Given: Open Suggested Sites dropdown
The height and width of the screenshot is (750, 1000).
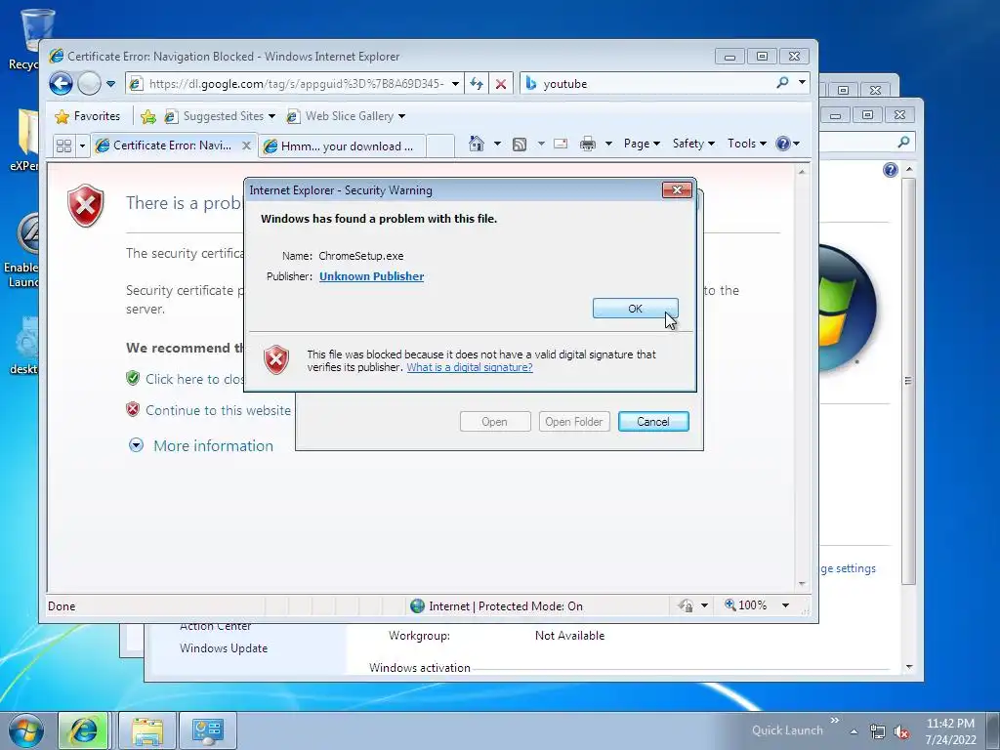Looking at the screenshot, I should tap(220, 116).
